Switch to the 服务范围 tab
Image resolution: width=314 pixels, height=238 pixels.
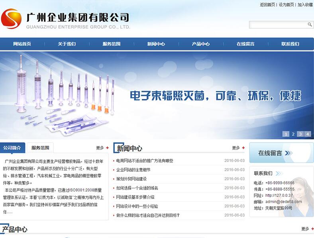[x=40, y=148]
